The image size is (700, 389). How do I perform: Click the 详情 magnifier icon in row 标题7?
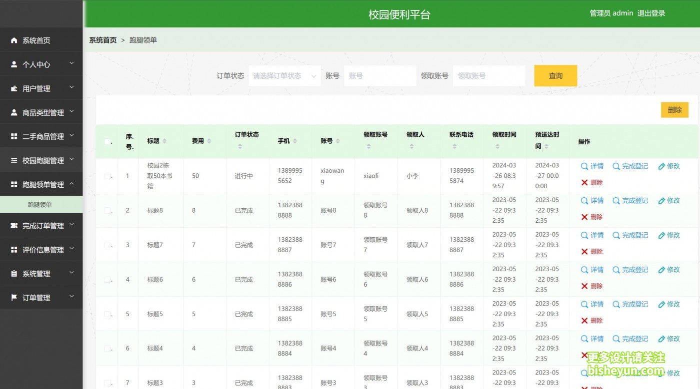[584, 235]
